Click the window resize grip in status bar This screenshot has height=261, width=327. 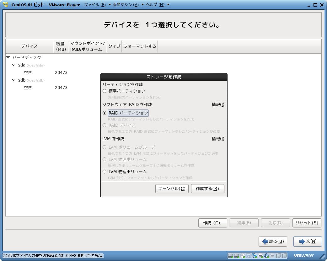tap(322, 256)
